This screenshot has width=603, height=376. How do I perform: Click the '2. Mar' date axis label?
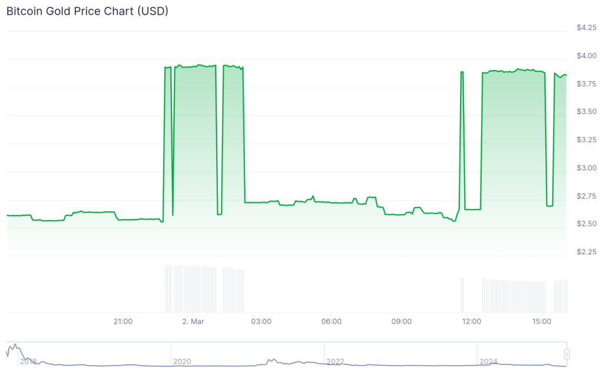coord(193,321)
